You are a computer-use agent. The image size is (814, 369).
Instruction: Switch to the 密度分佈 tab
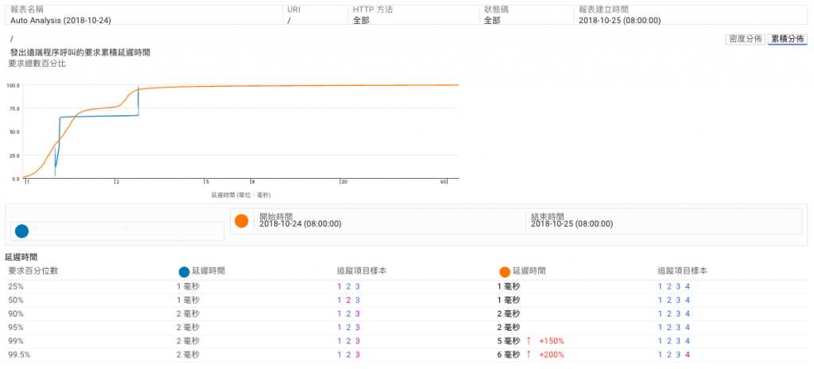click(744, 40)
